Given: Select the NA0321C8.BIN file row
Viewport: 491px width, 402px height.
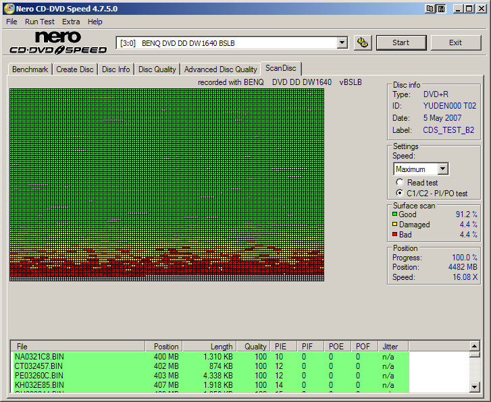Looking at the screenshot, I should (x=211, y=357).
